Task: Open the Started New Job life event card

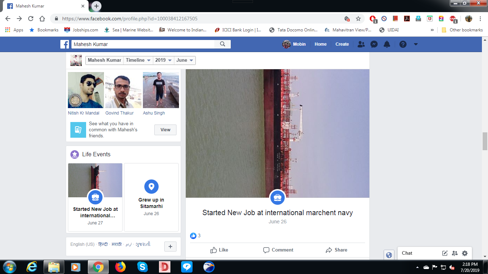Action: [95, 197]
